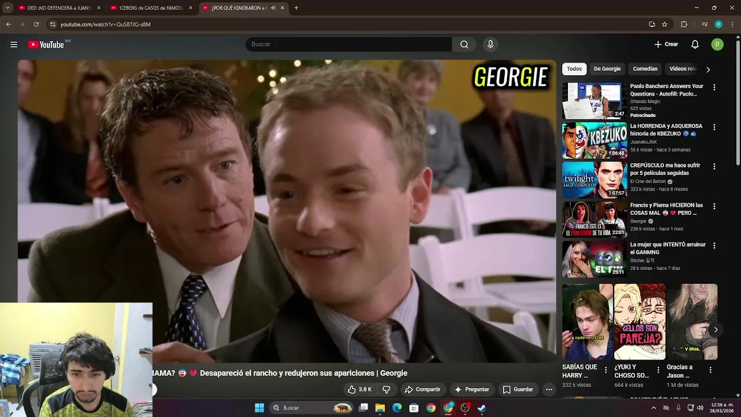Open options for ¿YUKI Y CHOSO short
Screen dimensions: 741x417
tap(658, 370)
